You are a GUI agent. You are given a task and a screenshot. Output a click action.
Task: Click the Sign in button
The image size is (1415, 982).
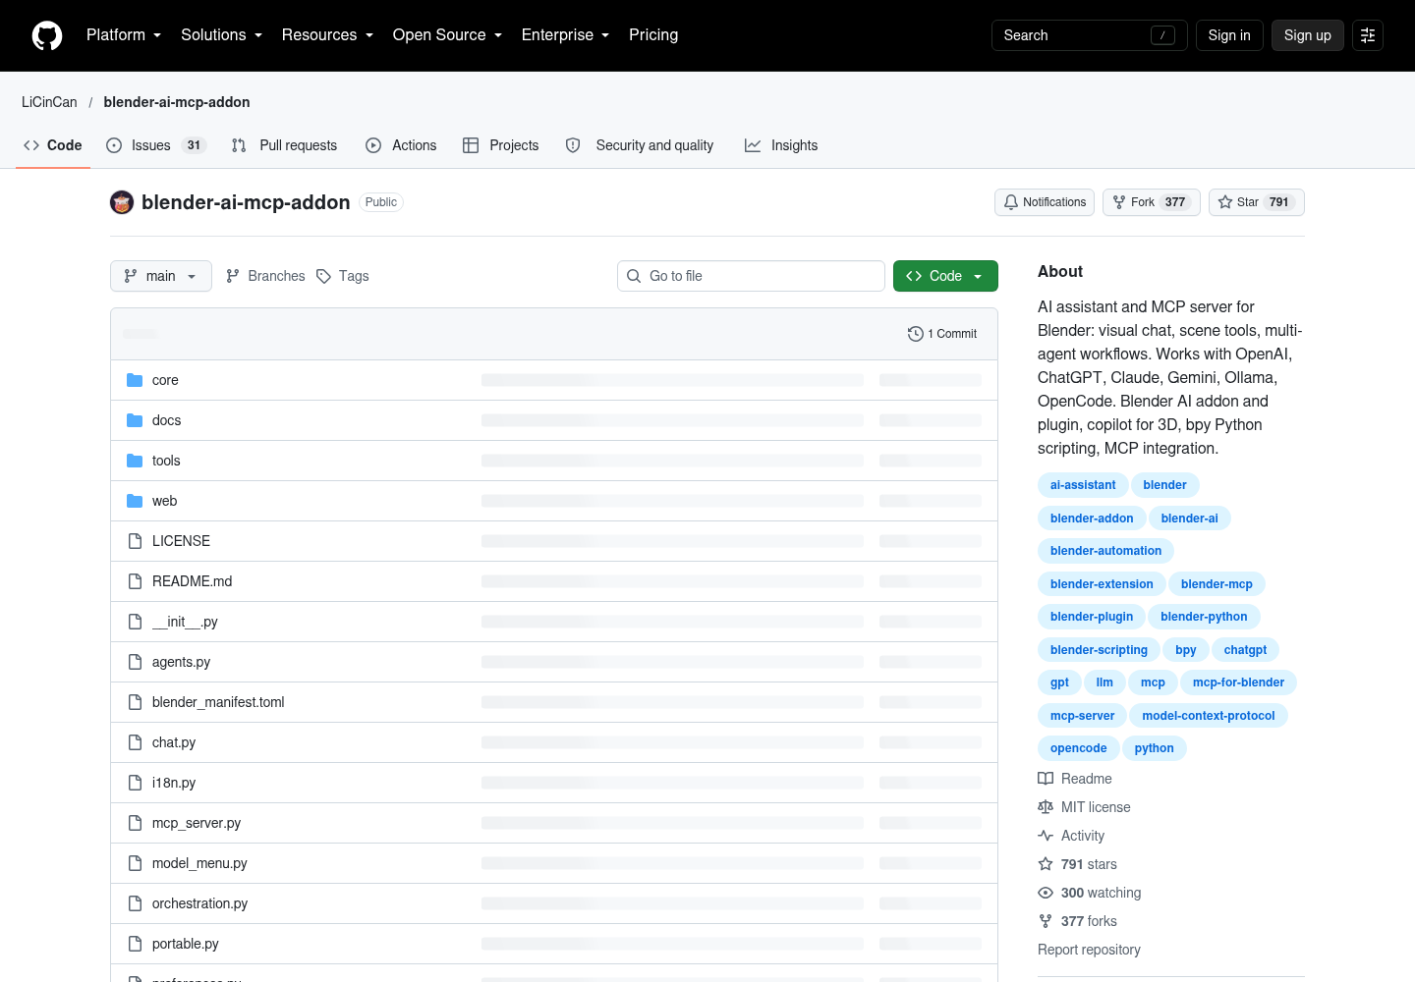pyautogui.click(x=1229, y=35)
